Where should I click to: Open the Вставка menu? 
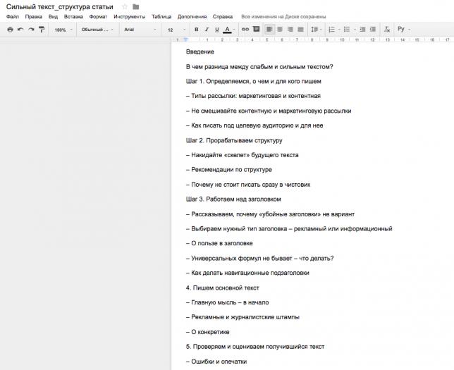click(x=73, y=17)
